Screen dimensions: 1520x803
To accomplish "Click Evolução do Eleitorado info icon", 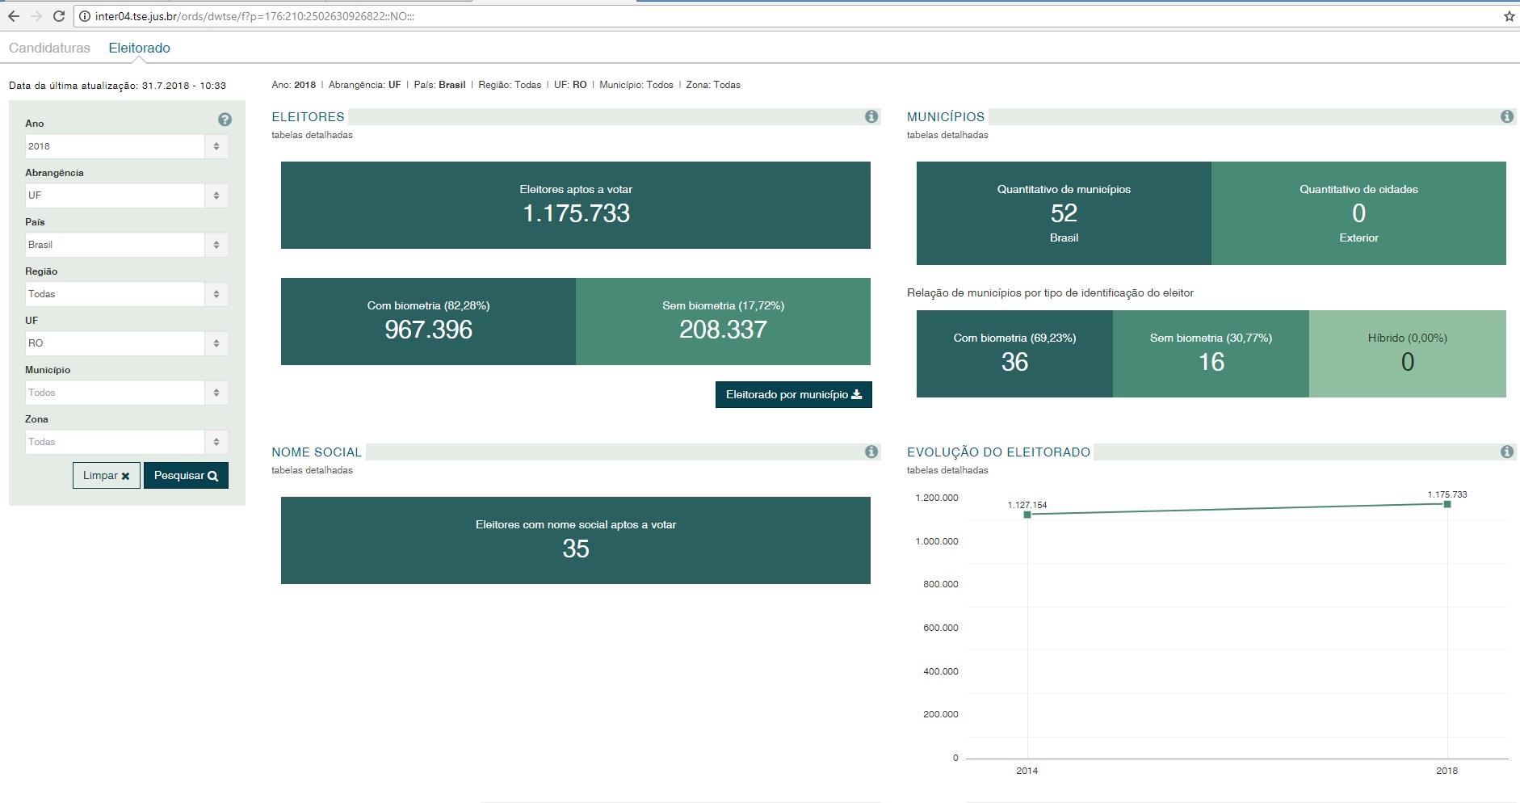I will coord(1507,452).
